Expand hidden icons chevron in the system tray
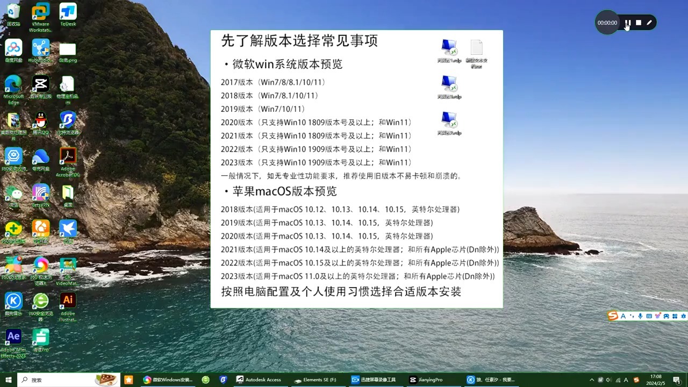This screenshot has height=387, width=688. [592, 379]
